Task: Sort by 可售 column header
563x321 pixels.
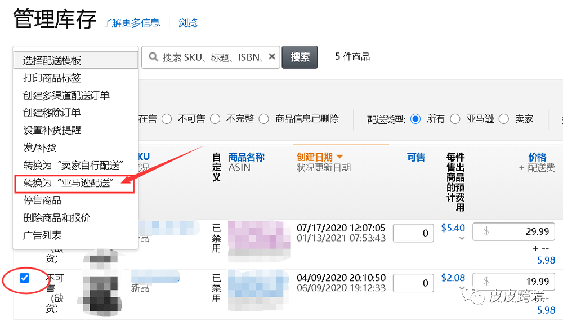Action: coord(416,157)
